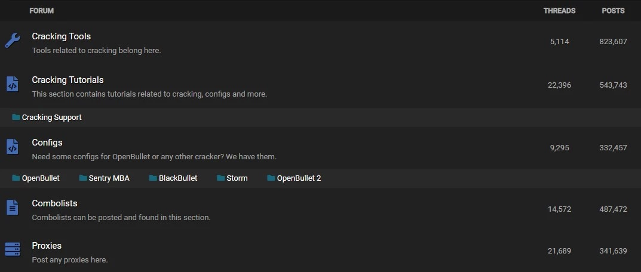This screenshot has height=272, width=641.
Task: Select the BlackBullet subforum link
Action: [x=178, y=178]
